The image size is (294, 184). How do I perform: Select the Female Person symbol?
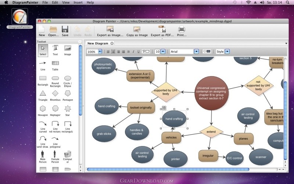point(55,157)
